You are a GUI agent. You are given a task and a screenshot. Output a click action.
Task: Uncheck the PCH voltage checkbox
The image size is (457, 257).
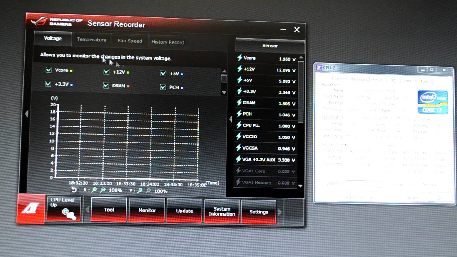point(163,87)
